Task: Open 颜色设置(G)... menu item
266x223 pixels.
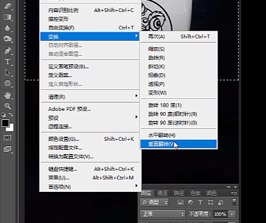Action: point(90,139)
